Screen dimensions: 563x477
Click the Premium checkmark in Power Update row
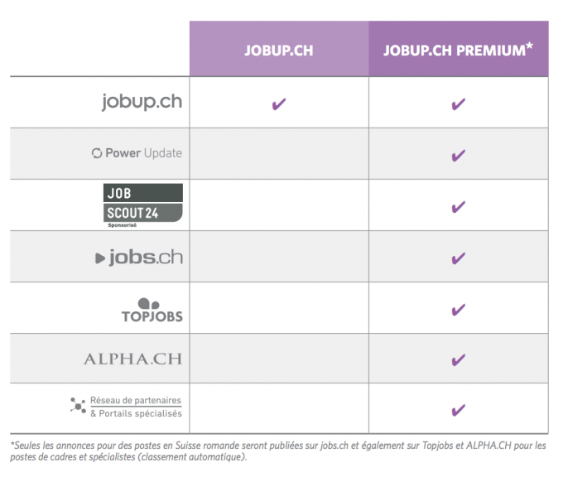[458, 156]
